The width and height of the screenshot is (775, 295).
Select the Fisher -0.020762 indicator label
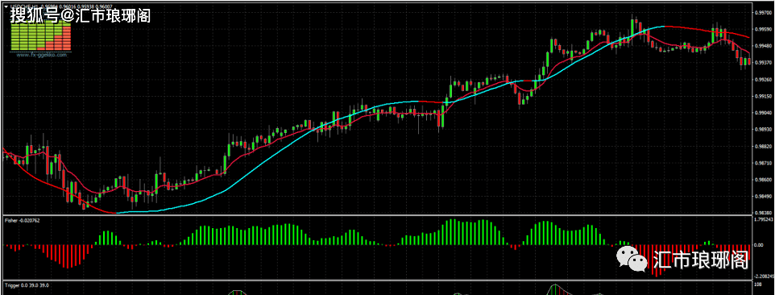click(x=22, y=219)
